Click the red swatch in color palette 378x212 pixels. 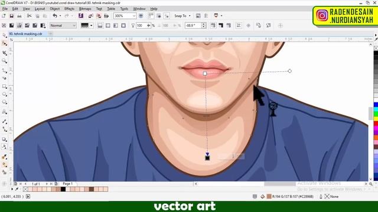(376, 124)
